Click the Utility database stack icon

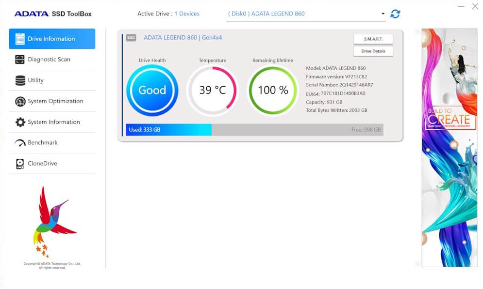(20, 80)
